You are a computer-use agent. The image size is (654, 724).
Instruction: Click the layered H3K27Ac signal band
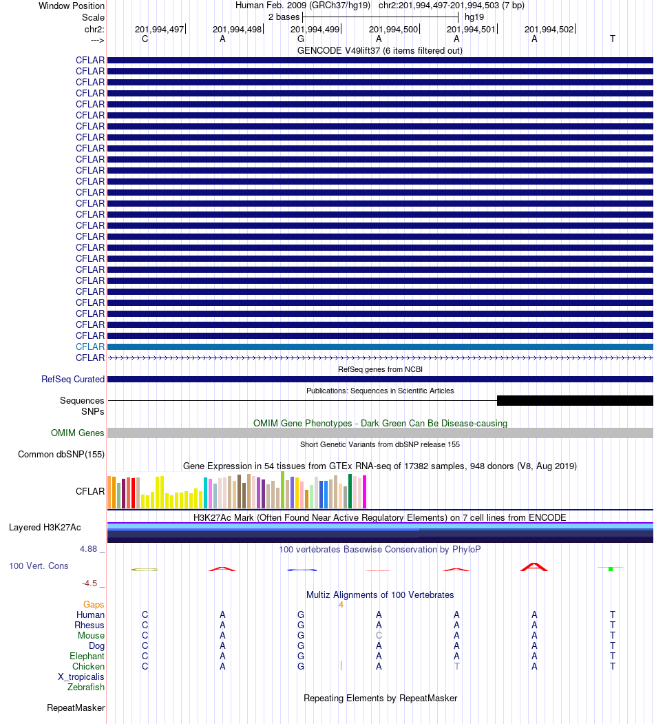pyautogui.click(x=380, y=532)
